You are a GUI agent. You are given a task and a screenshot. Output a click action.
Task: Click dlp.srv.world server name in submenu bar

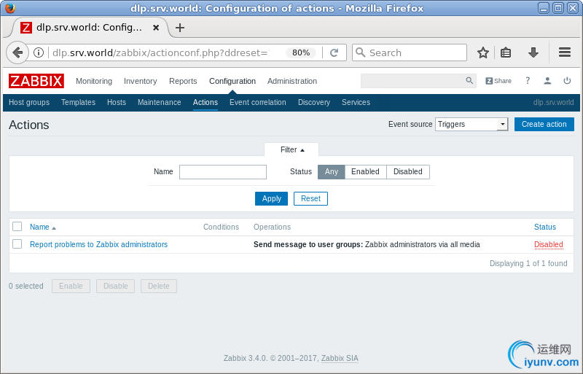tap(553, 102)
